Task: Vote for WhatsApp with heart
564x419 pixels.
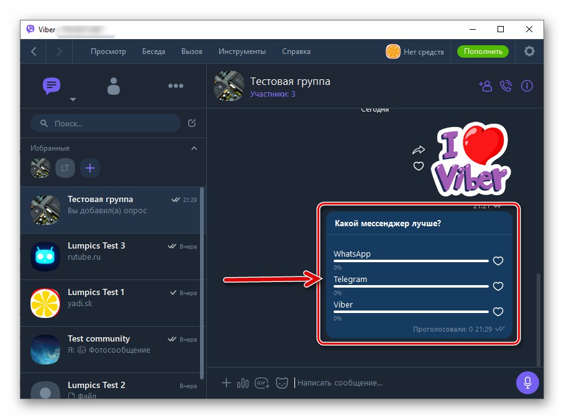Action: pyautogui.click(x=498, y=261)
